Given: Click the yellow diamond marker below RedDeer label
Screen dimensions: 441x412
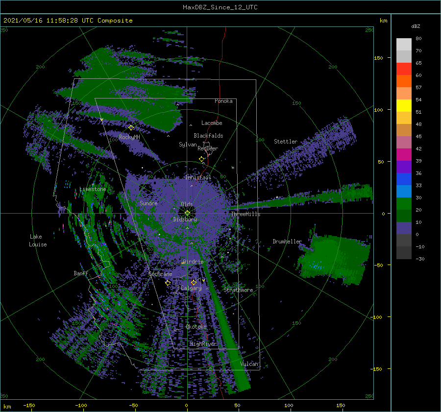Looking at the screenshot, I should tap(201, 159).
